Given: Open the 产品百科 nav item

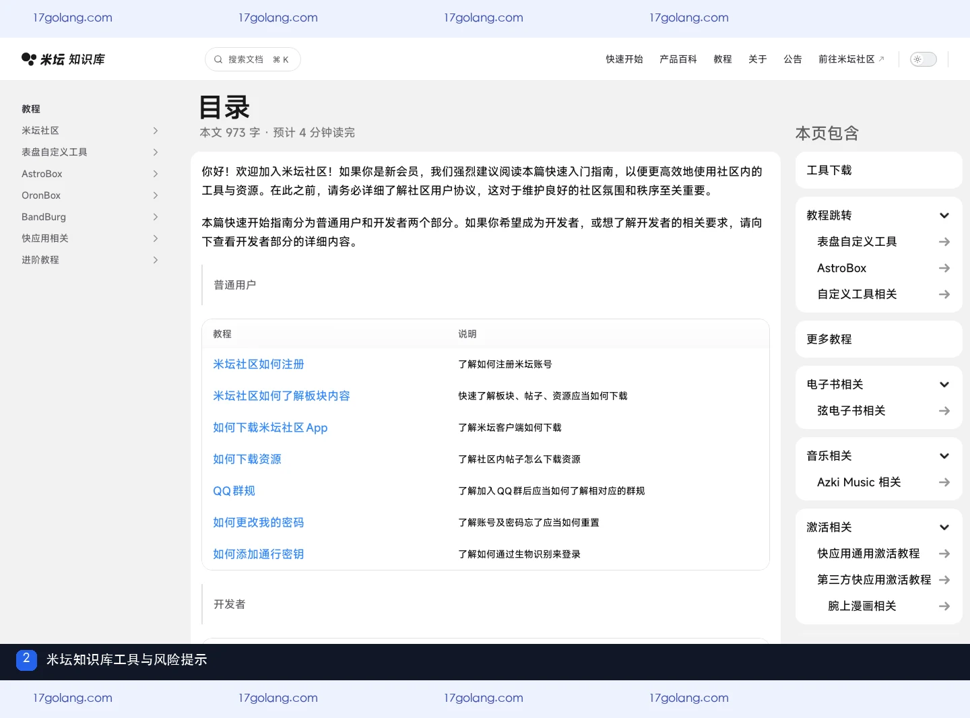Looking at the screenshot, I should point(678,59).
